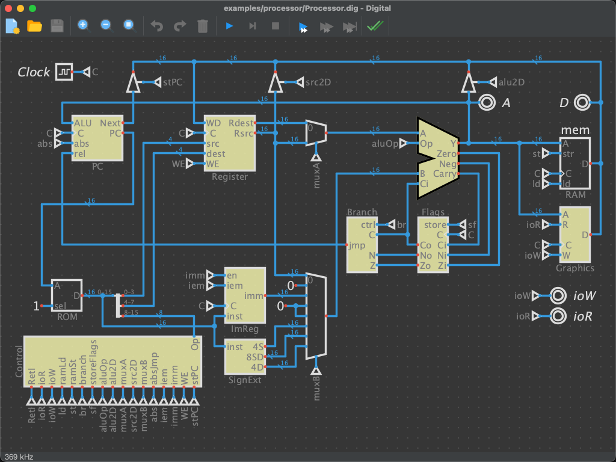
Task: Open a circuit file via folder icon
Action: [x=34, y=26]
